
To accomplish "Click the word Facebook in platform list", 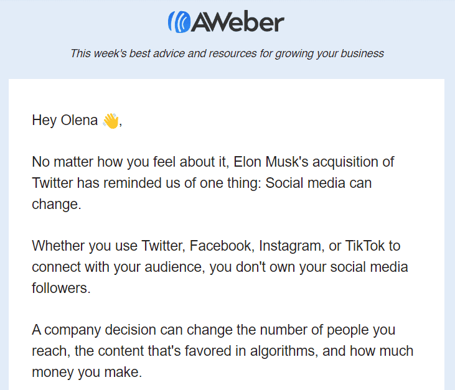I will 221,246.
